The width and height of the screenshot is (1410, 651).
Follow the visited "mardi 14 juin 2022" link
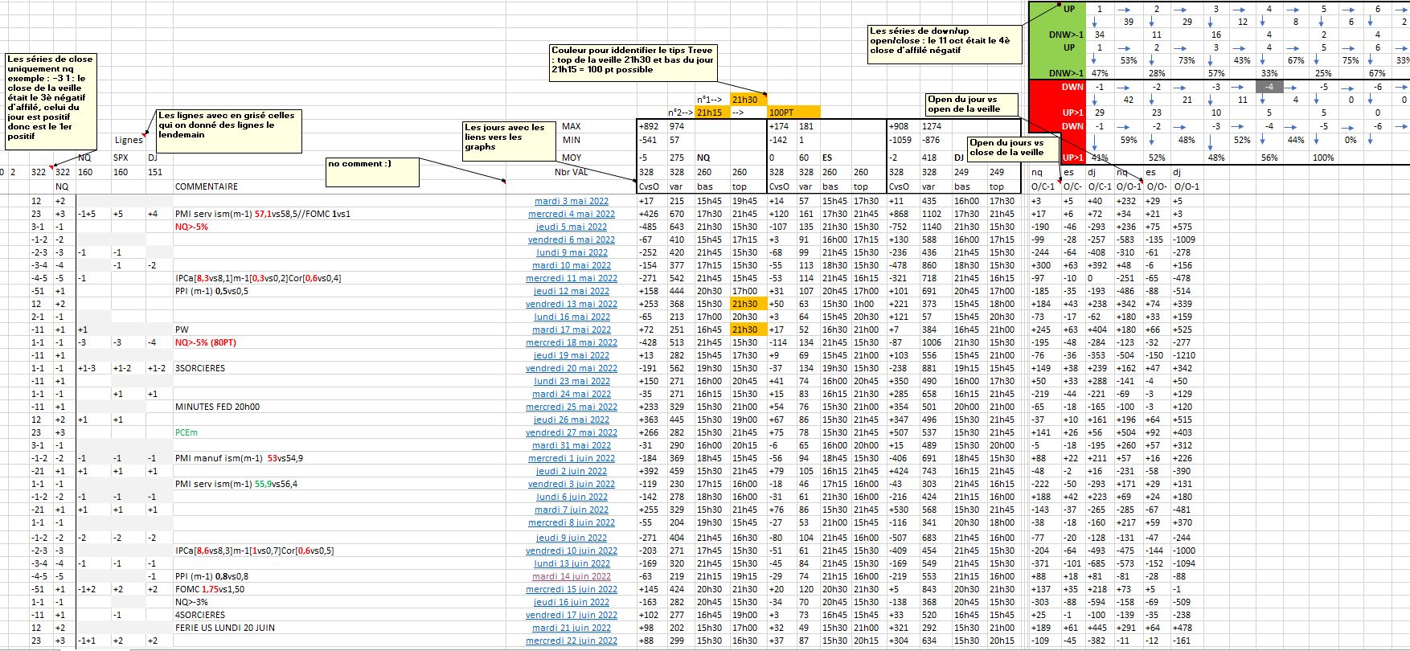(x=571, y=576)
